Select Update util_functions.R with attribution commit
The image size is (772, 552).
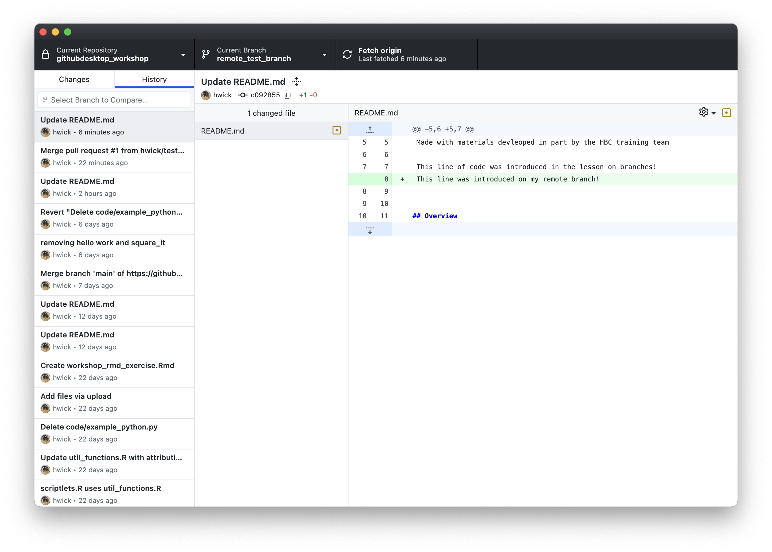pos(114,464)
